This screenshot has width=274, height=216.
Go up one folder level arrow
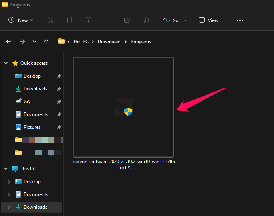(x=46, y=42)
